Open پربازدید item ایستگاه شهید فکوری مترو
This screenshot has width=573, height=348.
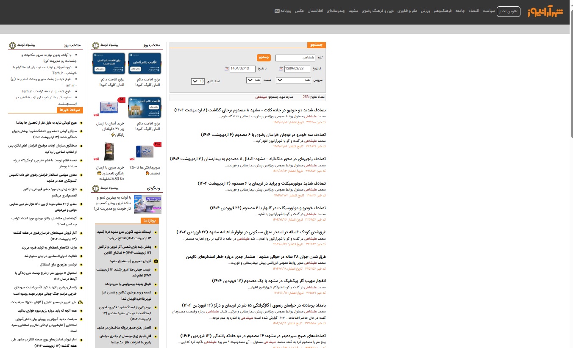click(x=124, y=235)
